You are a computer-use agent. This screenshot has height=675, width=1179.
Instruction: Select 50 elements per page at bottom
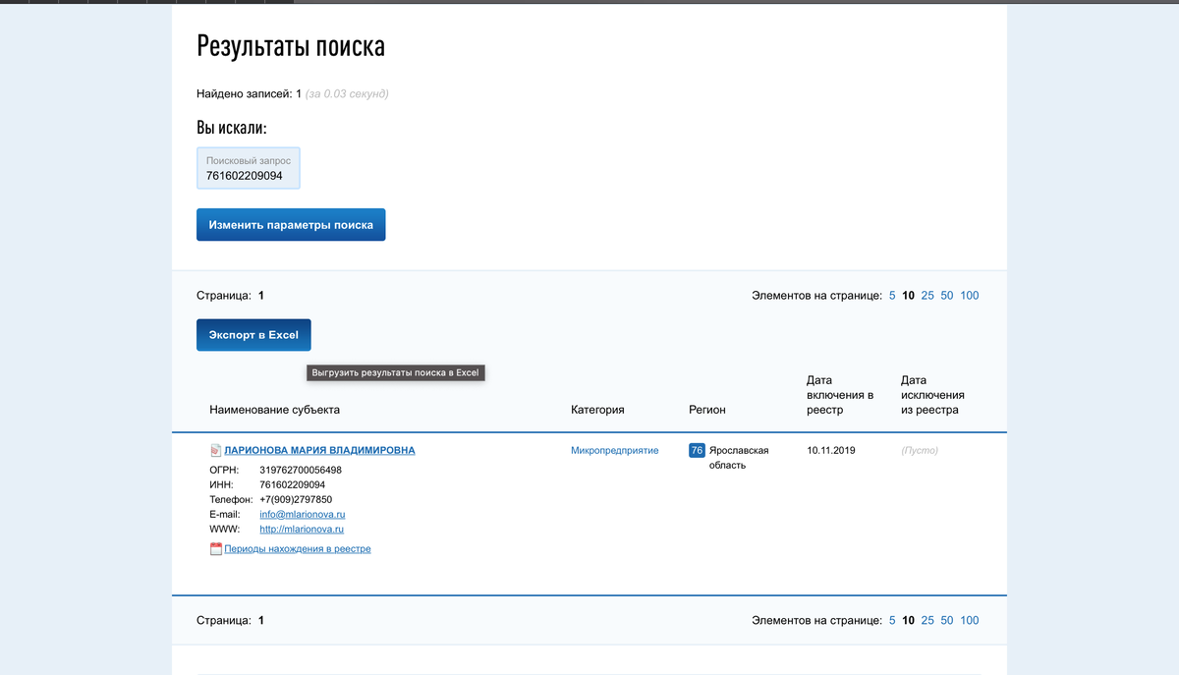point(946,620)
